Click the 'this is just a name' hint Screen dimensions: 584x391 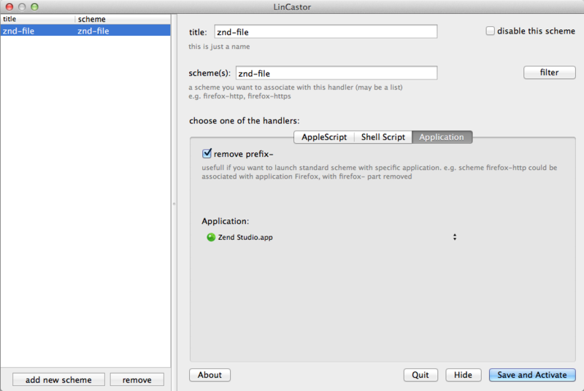[x=219, y=47]
